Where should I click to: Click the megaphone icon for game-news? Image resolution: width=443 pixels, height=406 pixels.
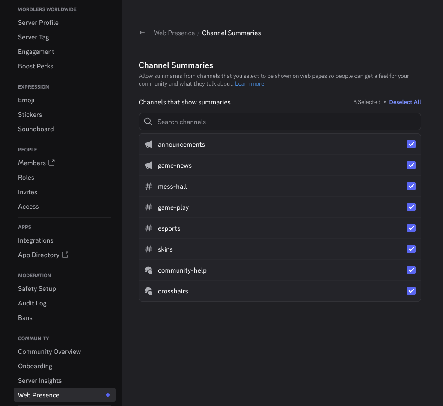coord(149,165)
